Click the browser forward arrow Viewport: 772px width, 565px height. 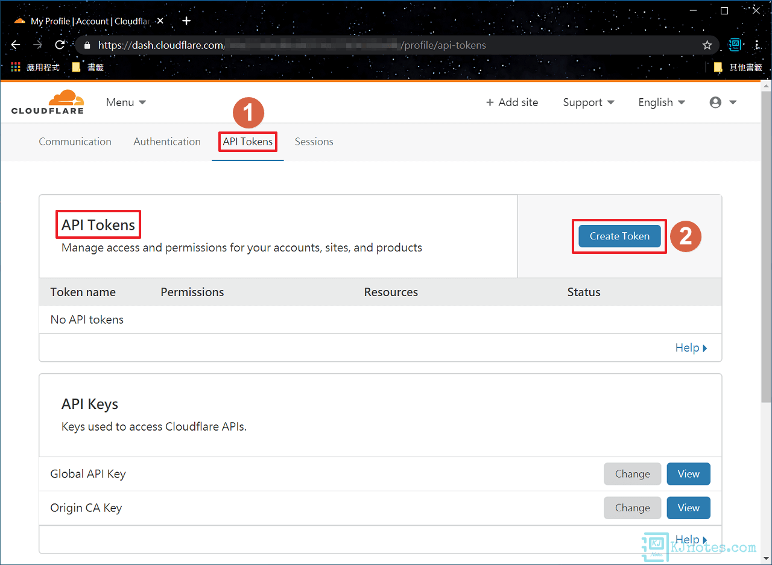coord(37,45)
